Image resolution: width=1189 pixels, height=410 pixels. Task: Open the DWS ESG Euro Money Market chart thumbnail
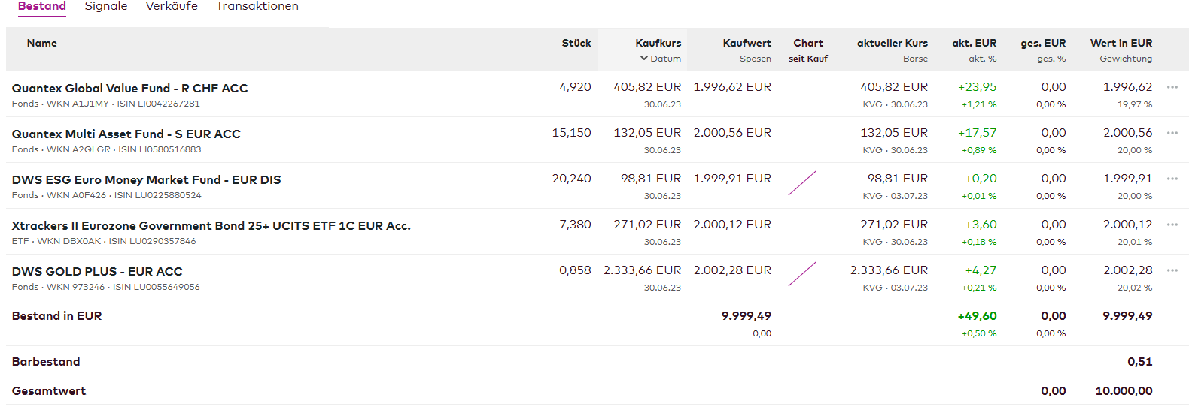coord(802,183)
